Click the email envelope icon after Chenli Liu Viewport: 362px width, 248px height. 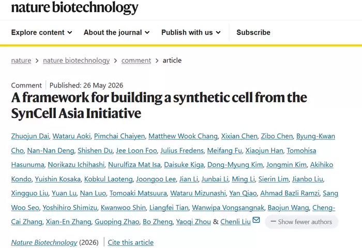[256, 220]
